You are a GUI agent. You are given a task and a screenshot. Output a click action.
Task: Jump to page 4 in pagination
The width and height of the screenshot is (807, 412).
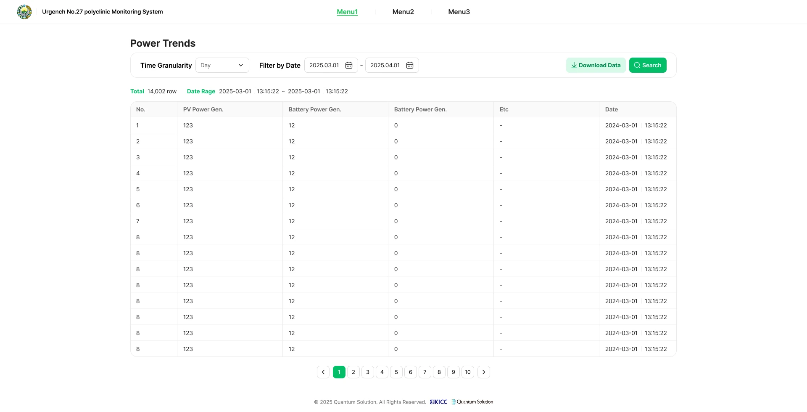[x=382, y=372]
